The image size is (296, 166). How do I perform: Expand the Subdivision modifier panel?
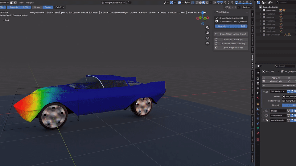coord(264,116)
